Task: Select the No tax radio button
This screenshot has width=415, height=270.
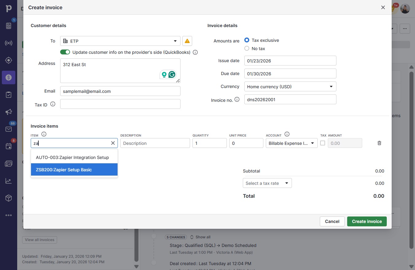Action: [x=247, y=49]
